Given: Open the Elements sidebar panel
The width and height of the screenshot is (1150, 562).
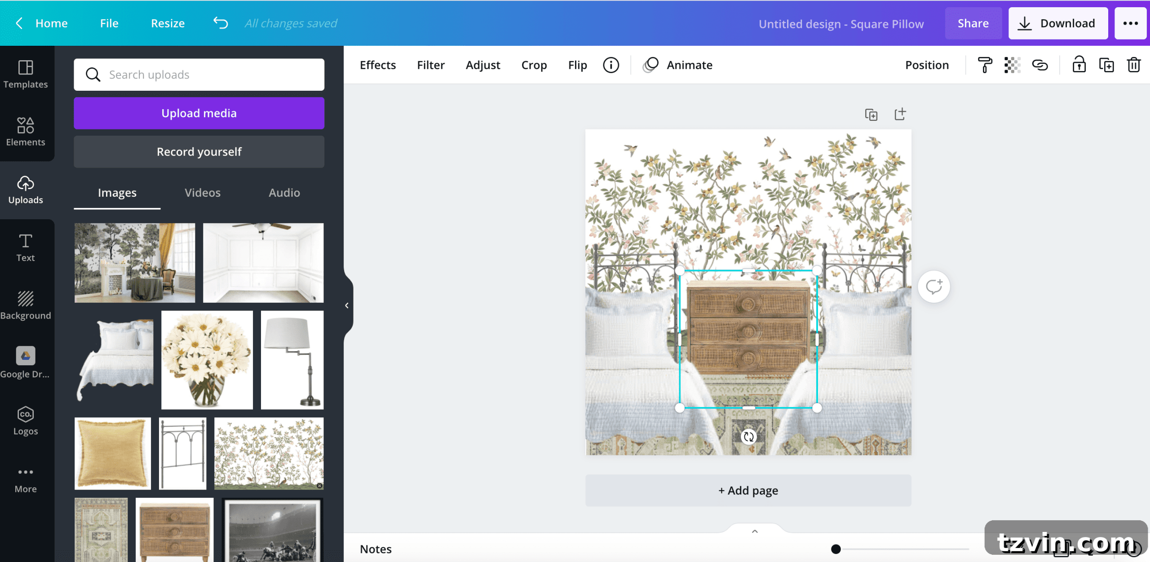Looking at the screenshot, I should click(x=26, y=132).
